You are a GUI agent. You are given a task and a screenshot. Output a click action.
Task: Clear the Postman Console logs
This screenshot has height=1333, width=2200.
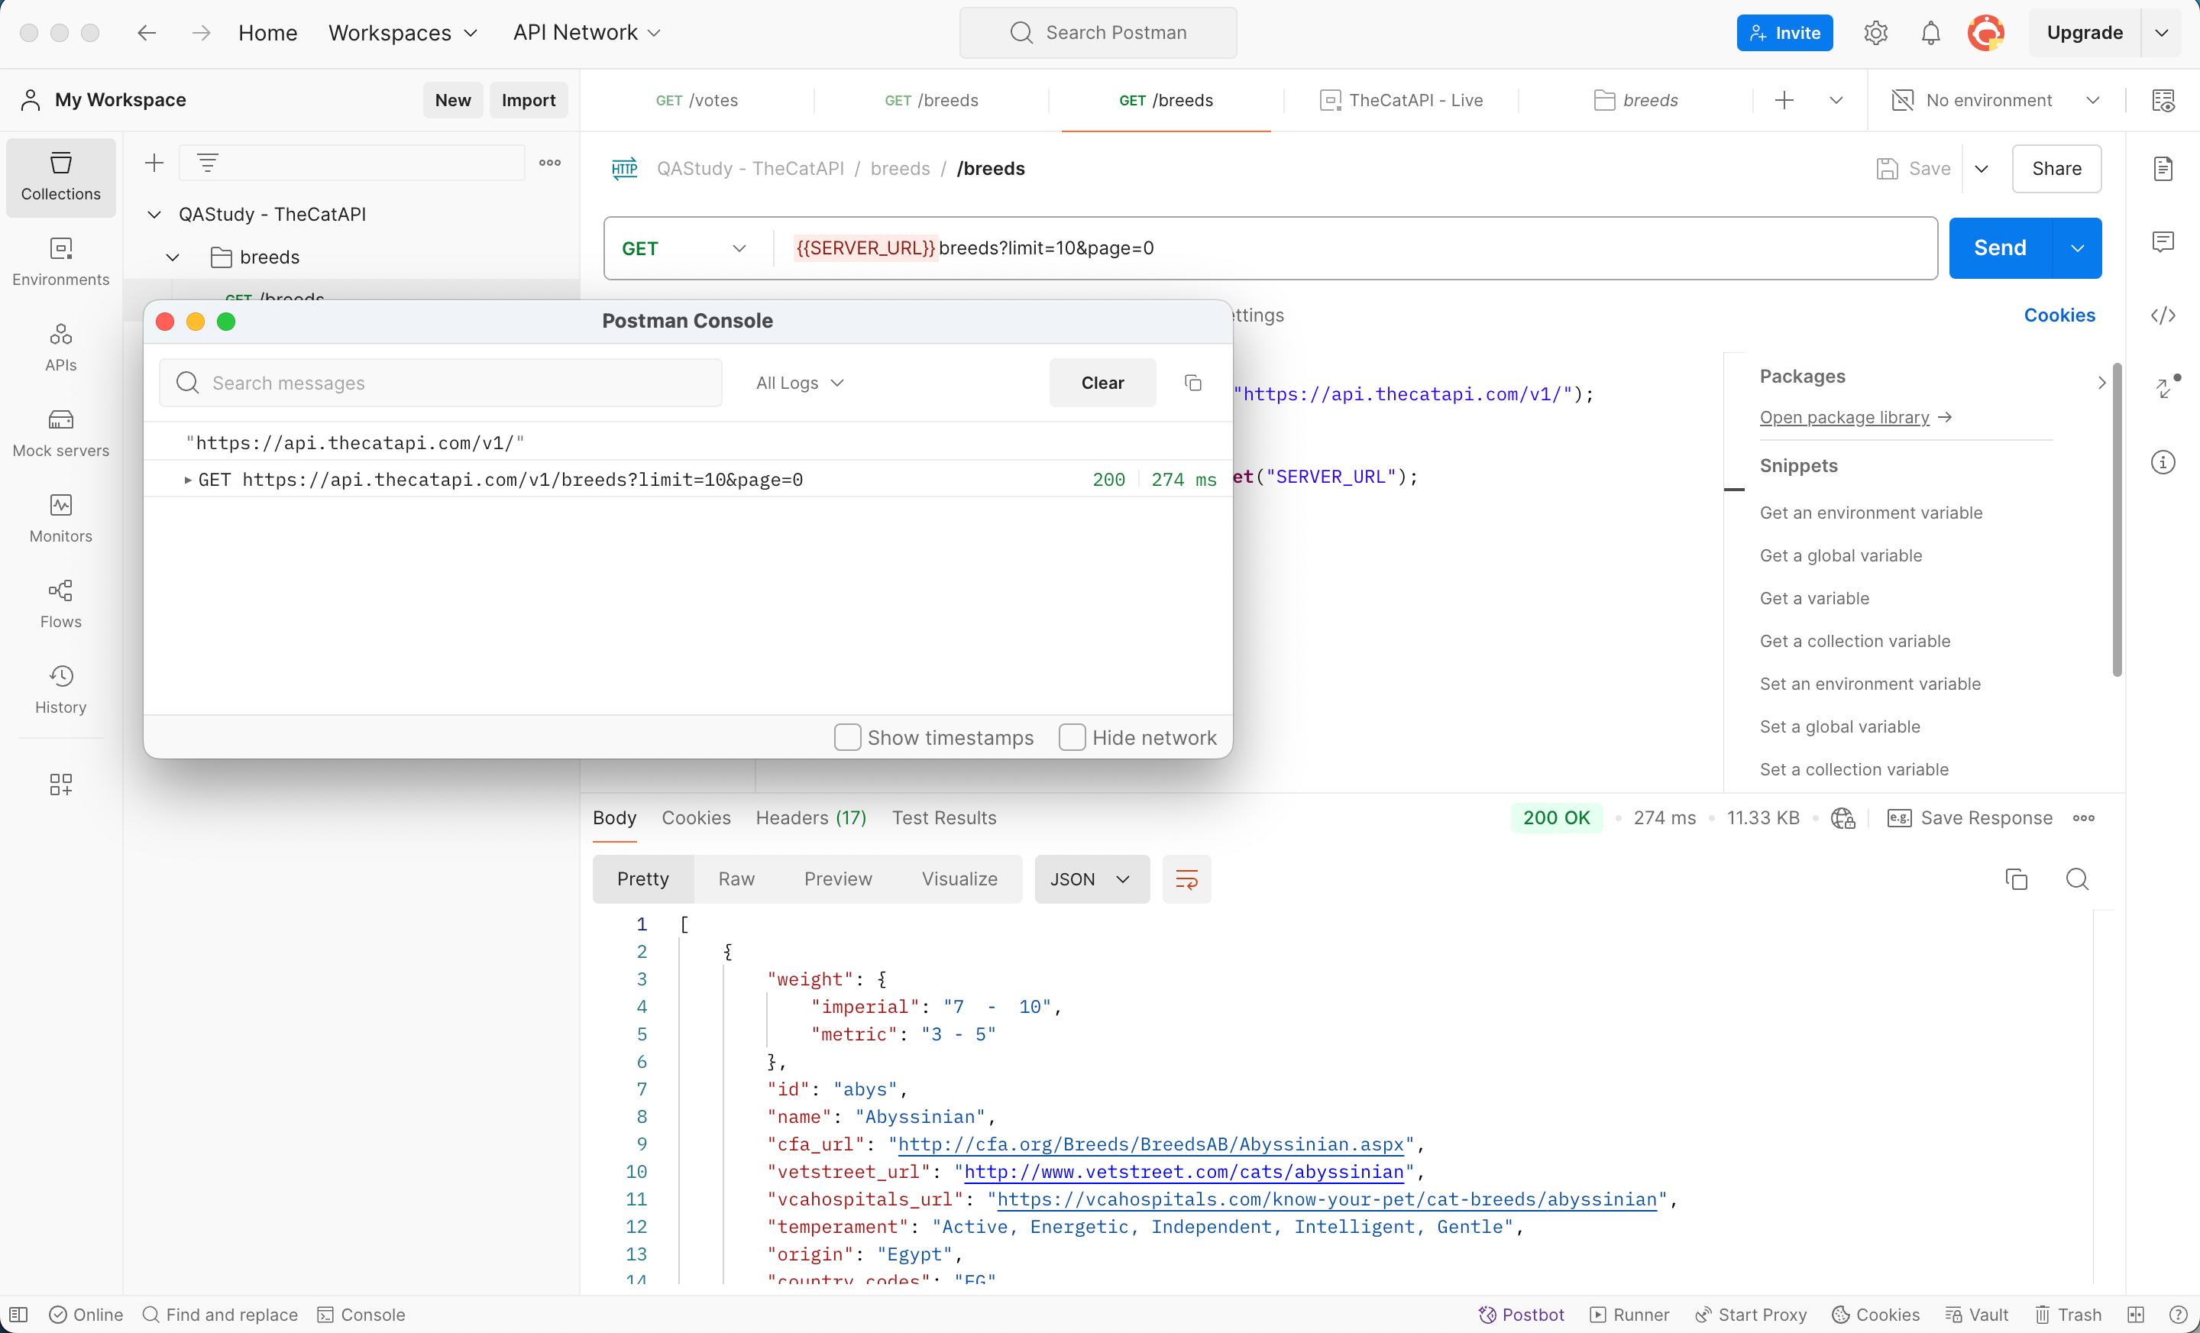(x=1103, y=383)
